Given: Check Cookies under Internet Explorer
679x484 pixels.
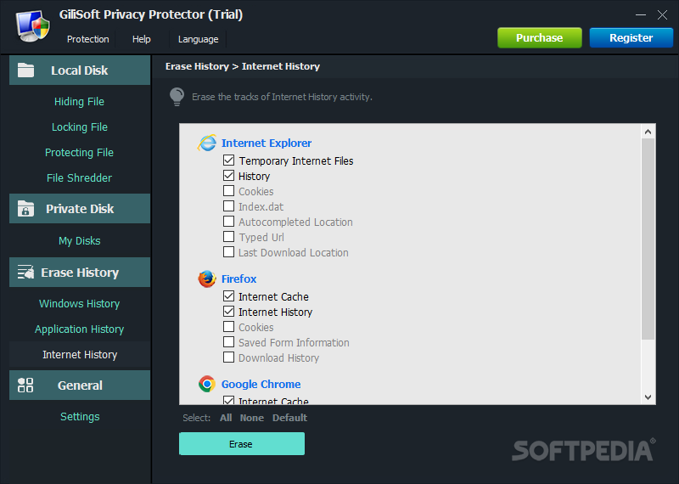Looking at the screenshot, I should tap(228, 191).
